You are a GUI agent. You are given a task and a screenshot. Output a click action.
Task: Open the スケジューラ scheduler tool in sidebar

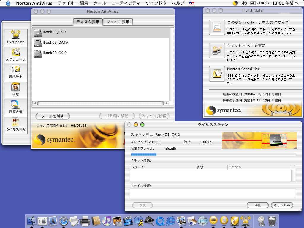pyautogui.click(x=16, y=55)
